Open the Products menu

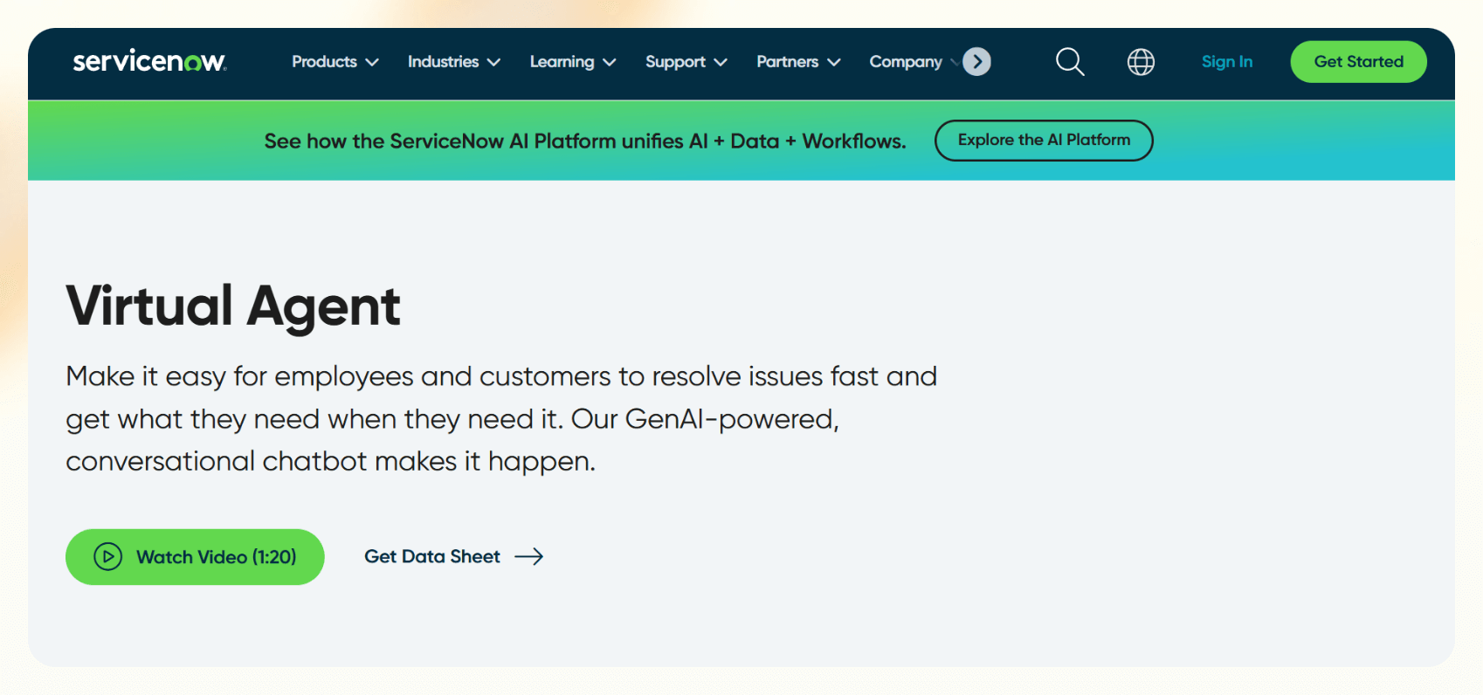tap(335, 62)
